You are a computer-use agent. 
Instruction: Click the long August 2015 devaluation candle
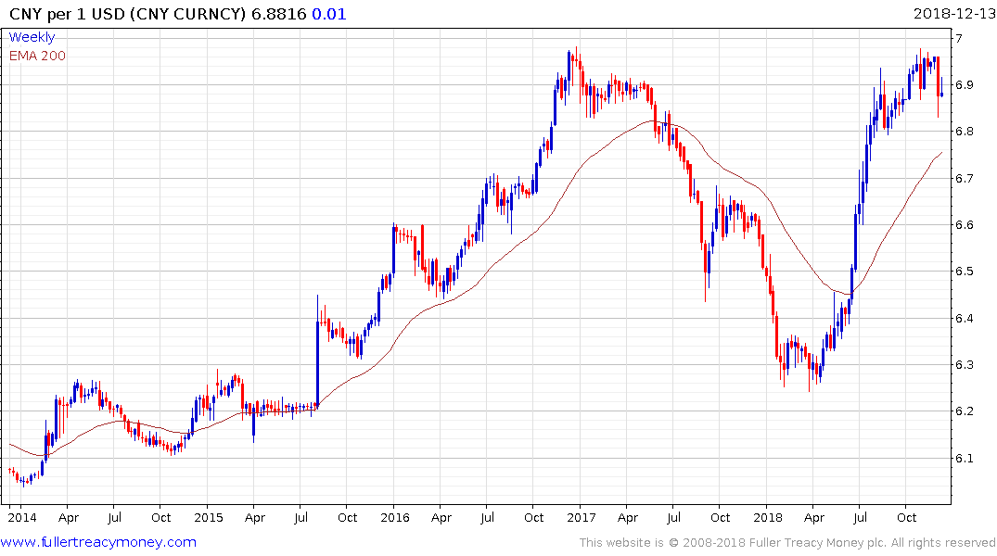point(317,351)
